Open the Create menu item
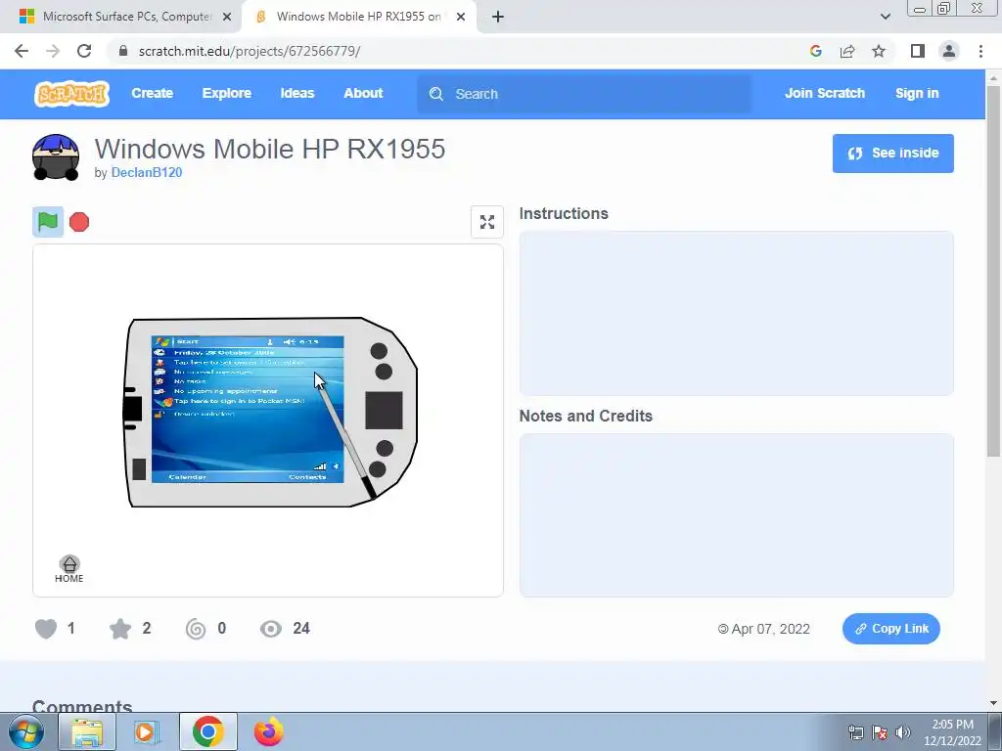The height and width of the screenshot is (751, 1002). (152, 93)
